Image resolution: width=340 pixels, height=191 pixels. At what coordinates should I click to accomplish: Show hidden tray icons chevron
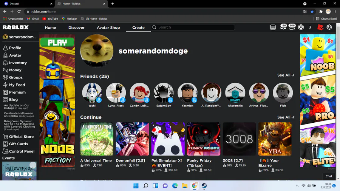297,186
